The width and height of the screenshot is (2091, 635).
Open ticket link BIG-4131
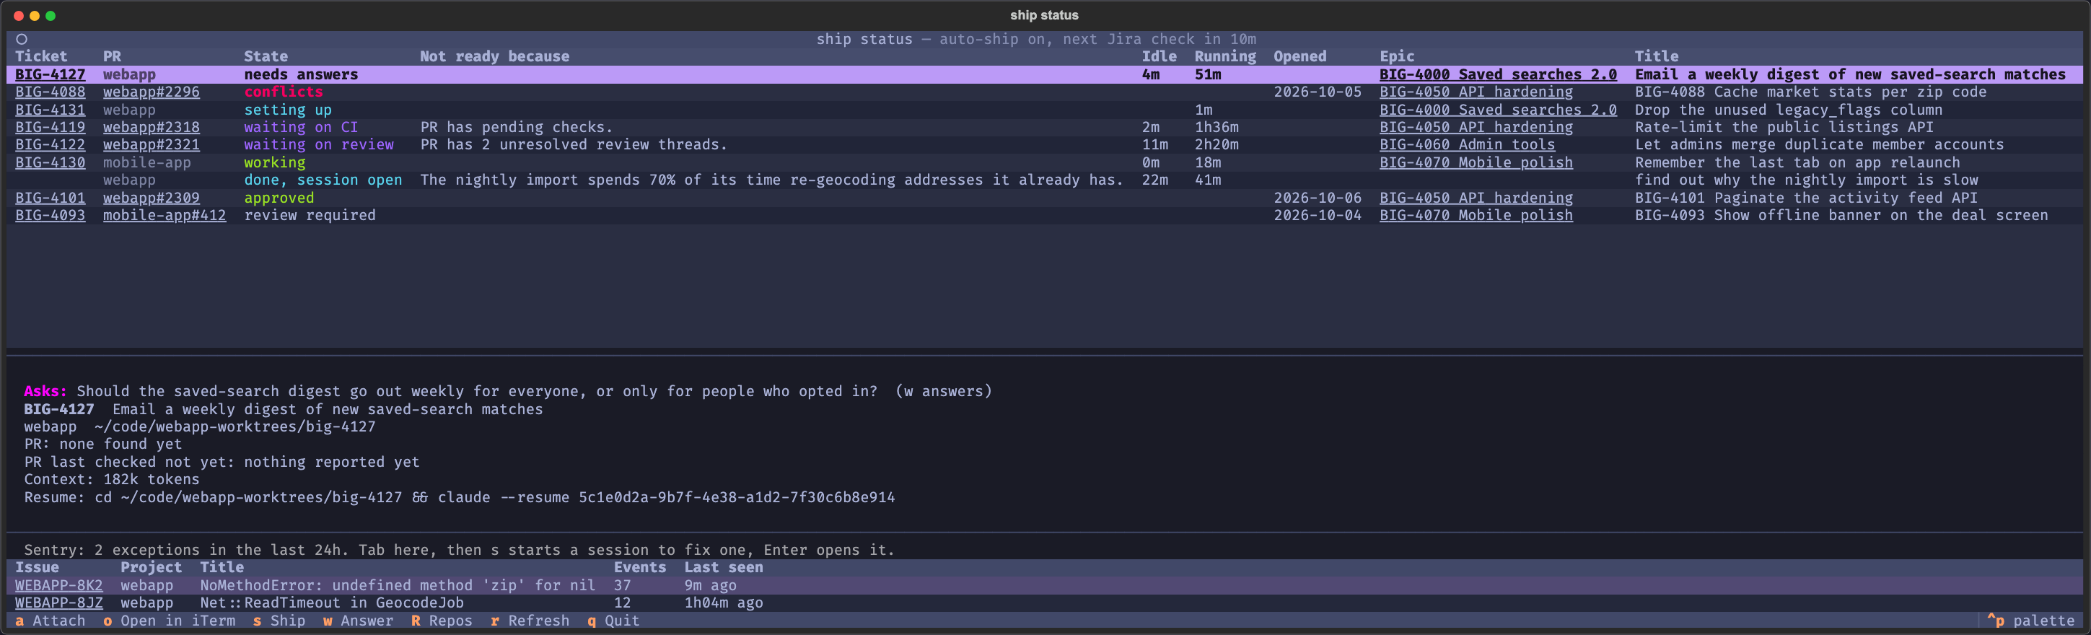(51, 110)
